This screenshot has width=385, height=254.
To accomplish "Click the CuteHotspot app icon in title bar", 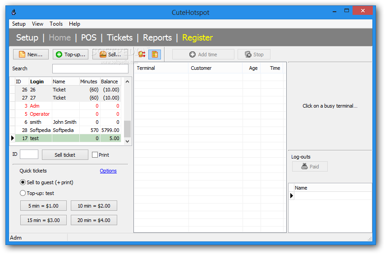I will [14, 12].
